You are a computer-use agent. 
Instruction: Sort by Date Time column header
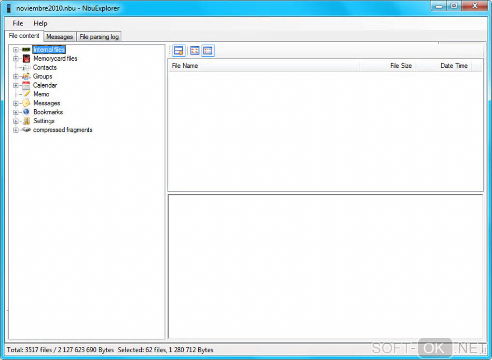(443, 66)
